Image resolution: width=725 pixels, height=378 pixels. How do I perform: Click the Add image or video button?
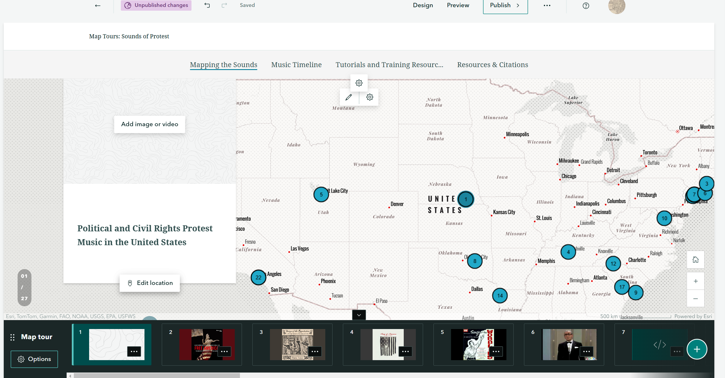149,124
